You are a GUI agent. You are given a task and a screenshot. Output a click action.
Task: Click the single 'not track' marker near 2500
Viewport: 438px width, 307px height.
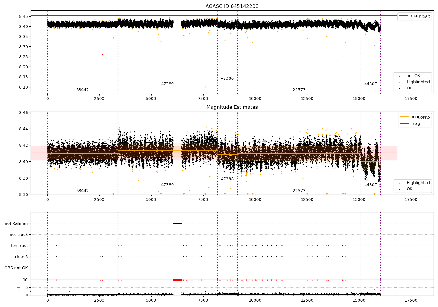100,234
